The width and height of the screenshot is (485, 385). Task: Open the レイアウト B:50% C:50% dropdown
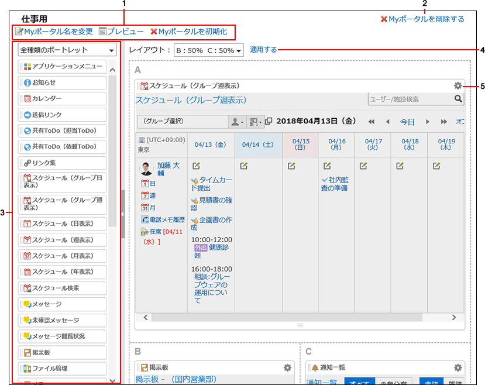[x=208, y=50]
